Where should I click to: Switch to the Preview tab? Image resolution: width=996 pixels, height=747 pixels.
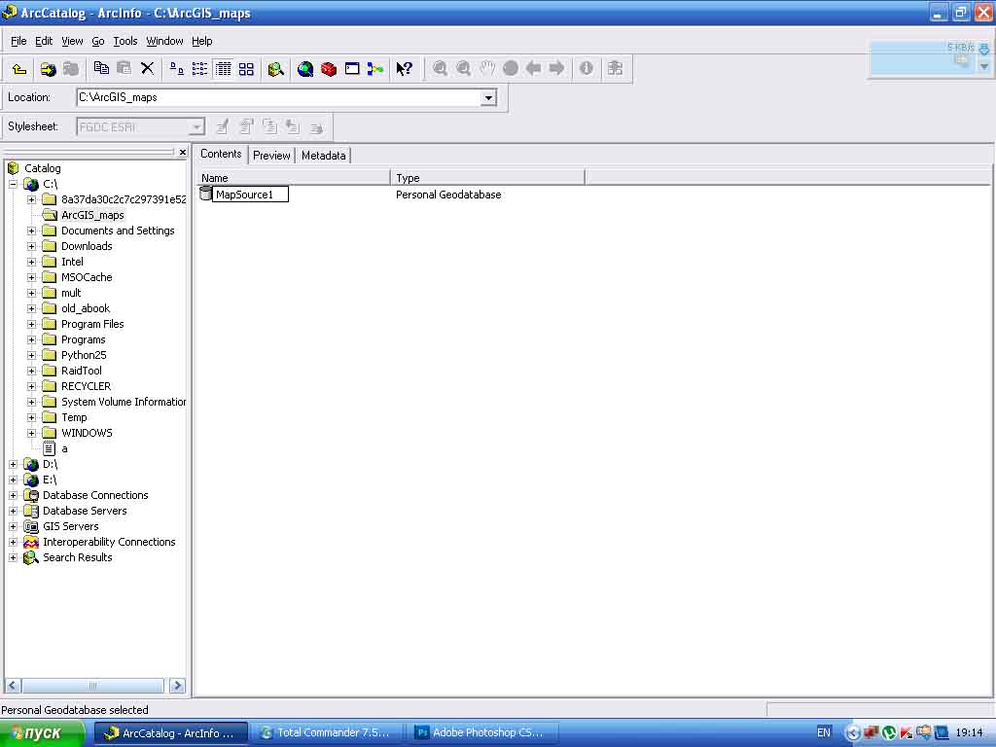(x=271, y=155)
